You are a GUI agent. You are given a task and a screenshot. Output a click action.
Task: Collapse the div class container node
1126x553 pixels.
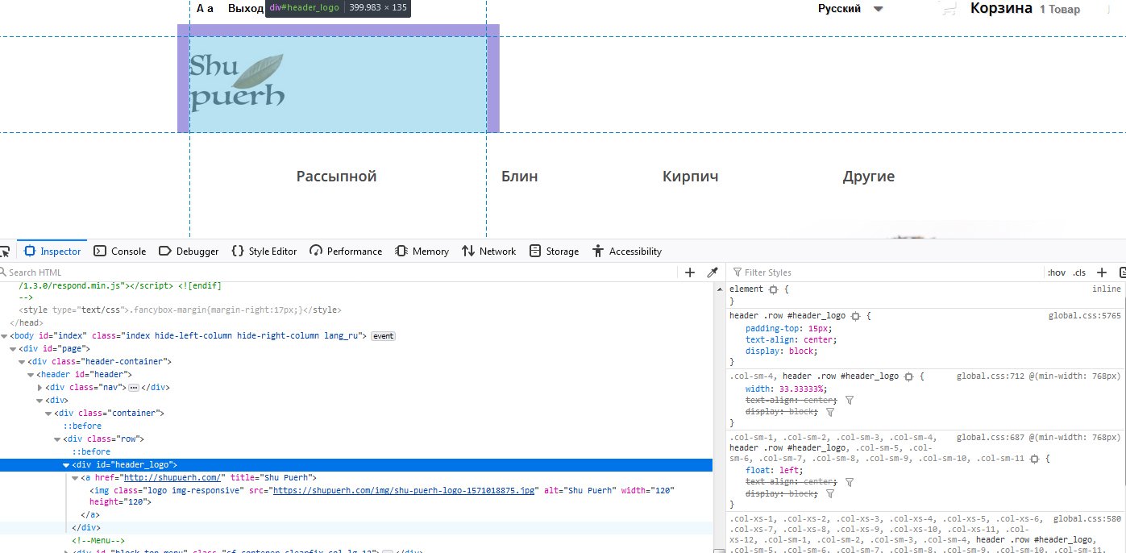click(48, 414)
